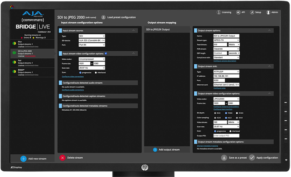Click the IP address field 192.168.88.101
This screenshot has width=291, height=177.
point(227,76)
